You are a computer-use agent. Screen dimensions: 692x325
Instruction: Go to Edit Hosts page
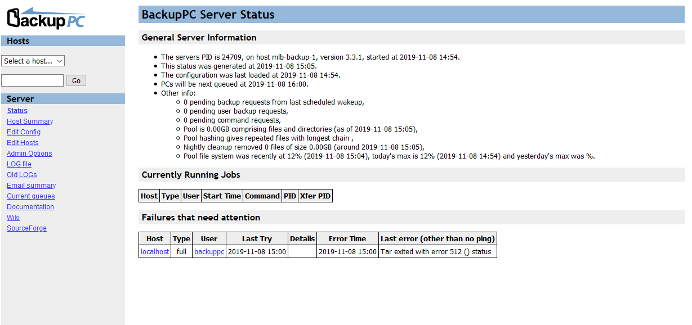pyautogui.click(x=23, y=143)
